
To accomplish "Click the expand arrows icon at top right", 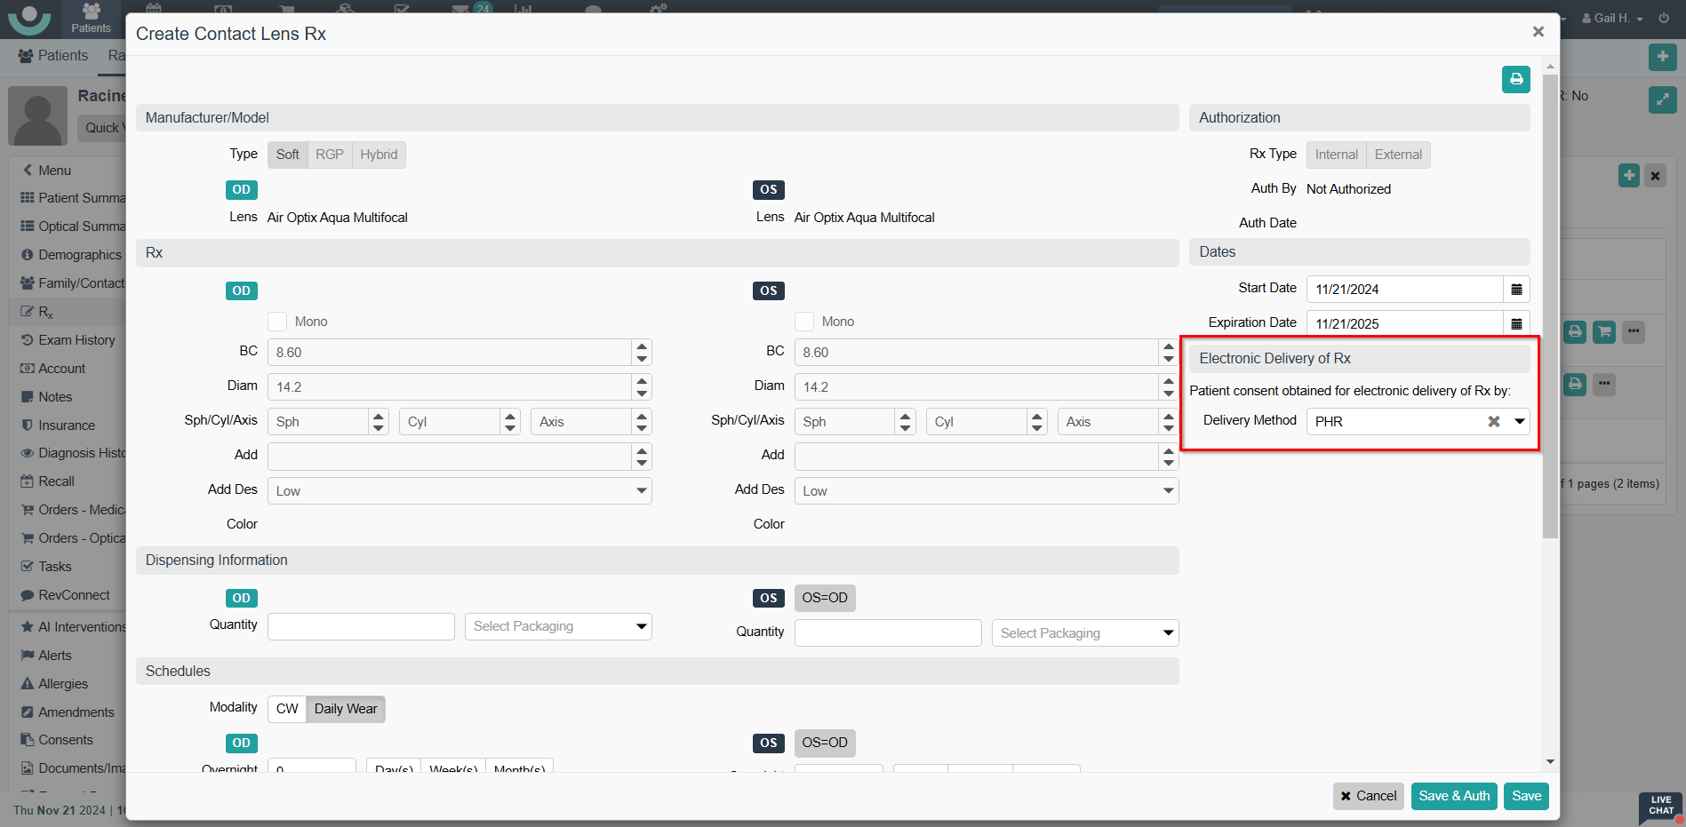I will tap(1662, 99).
